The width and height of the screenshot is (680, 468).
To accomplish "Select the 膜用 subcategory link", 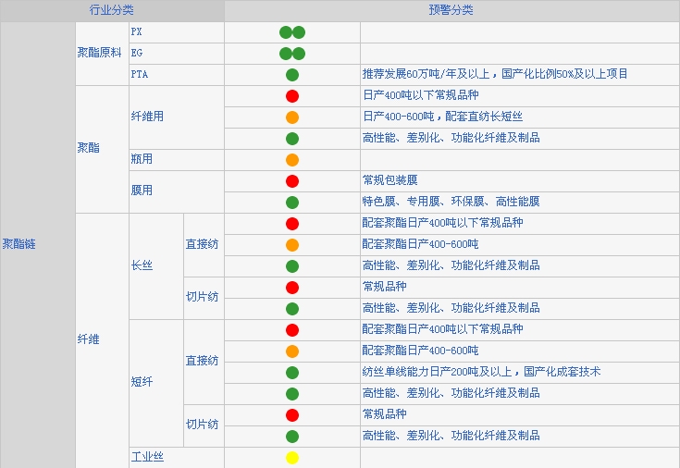I will click(x=142, y=191).
